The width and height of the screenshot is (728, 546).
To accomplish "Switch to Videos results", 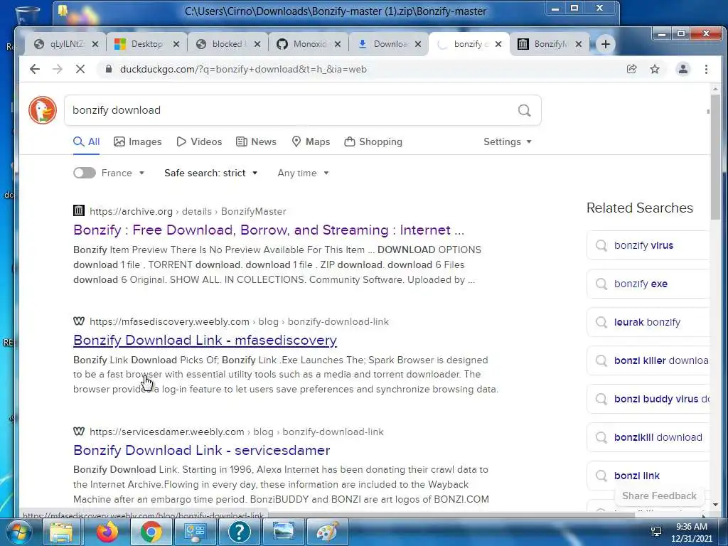I will (200, 141).
